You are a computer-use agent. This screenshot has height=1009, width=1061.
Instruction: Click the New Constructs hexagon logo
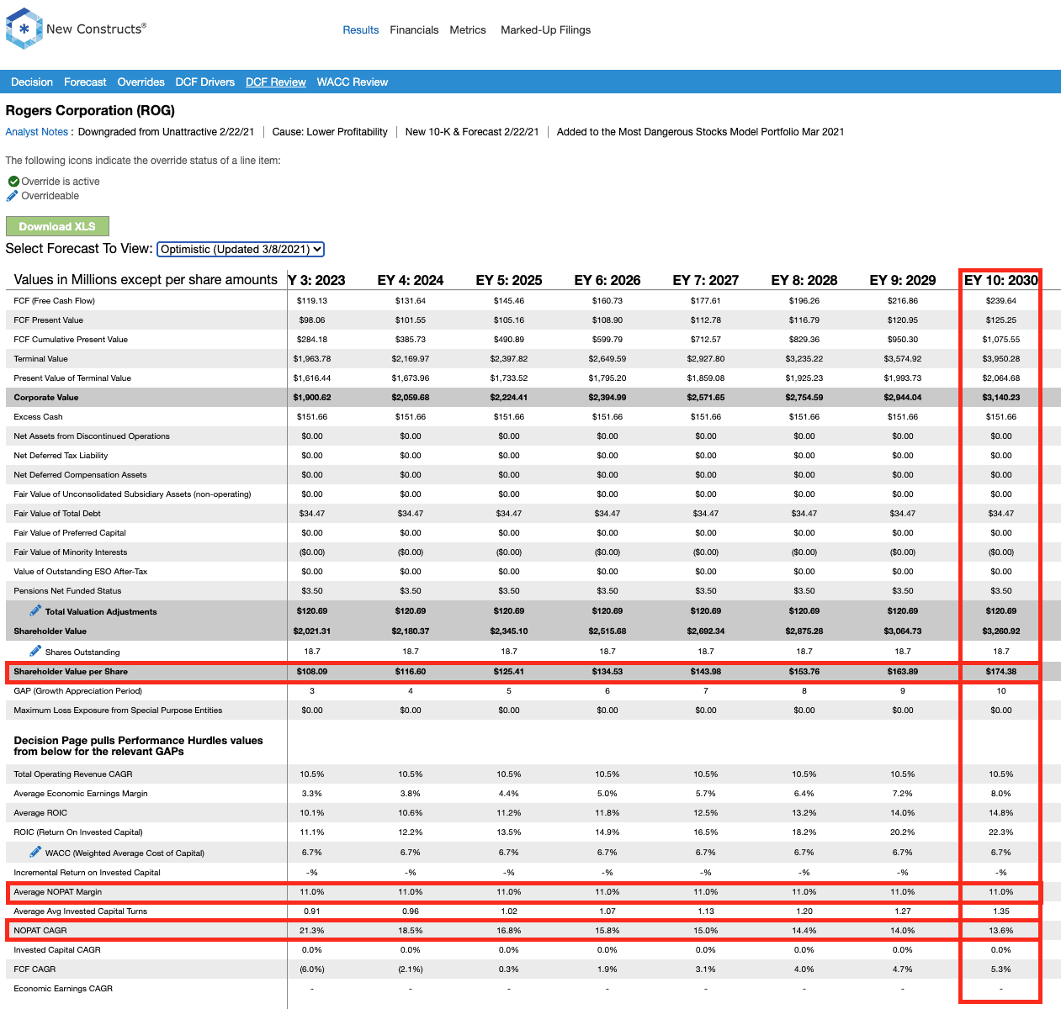(x=24, y=29)
